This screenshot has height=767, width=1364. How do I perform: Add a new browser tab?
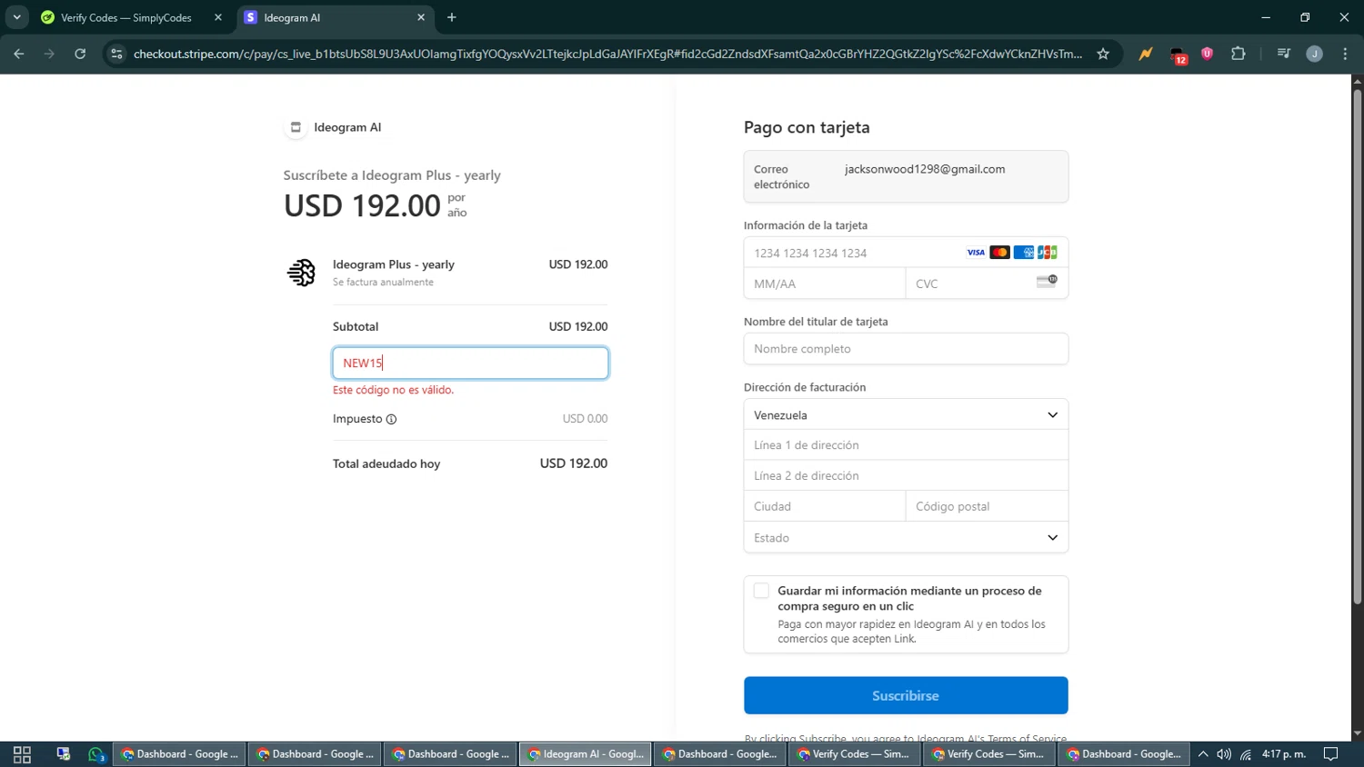(452, 17)
